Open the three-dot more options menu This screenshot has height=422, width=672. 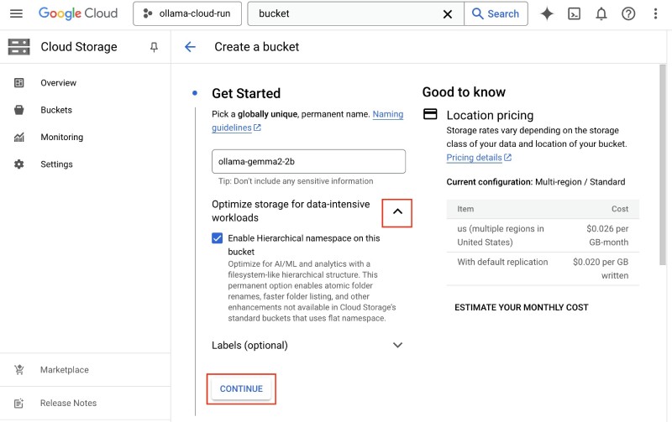point(654,13)
